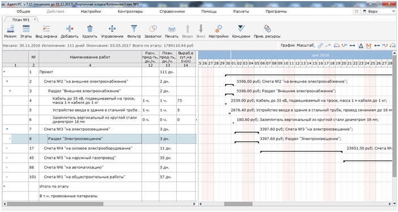Open the Этапы stages tool
This screenshot has width=398, height=212.
click(x=26, y=29)
